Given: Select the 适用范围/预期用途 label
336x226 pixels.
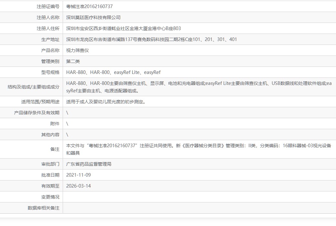Looking at the screenshot, I should 40,102.
